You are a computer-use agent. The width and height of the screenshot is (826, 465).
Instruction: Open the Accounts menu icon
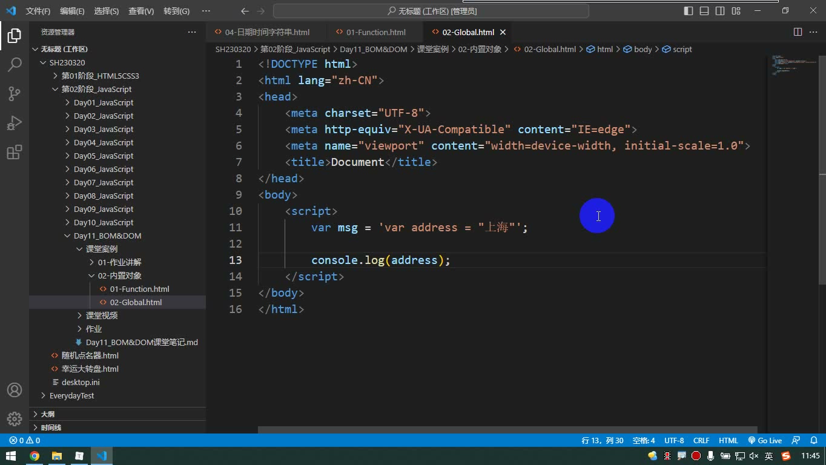[x=14, y=390]
